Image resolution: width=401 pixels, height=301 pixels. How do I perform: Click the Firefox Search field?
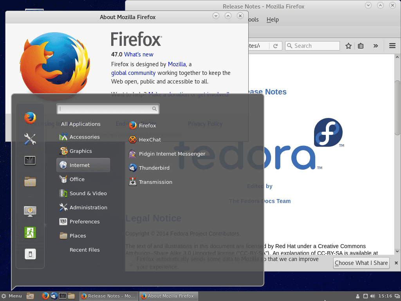pyautogui.click(x=312, y=46)
